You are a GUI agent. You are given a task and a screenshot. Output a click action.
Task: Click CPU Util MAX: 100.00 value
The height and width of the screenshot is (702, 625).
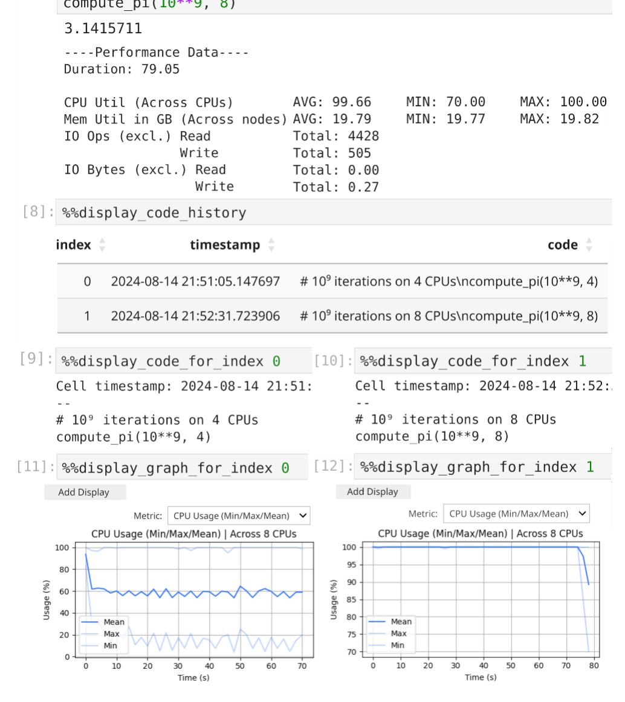[563, 102]
